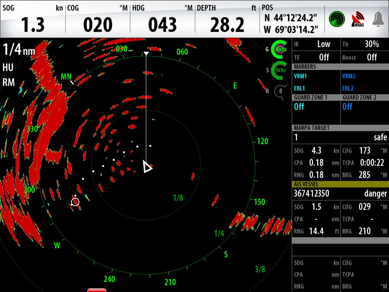Tap the WAAS satellite signal icon
Viewport: 389px width, 292px height.
tap(358, 19)
